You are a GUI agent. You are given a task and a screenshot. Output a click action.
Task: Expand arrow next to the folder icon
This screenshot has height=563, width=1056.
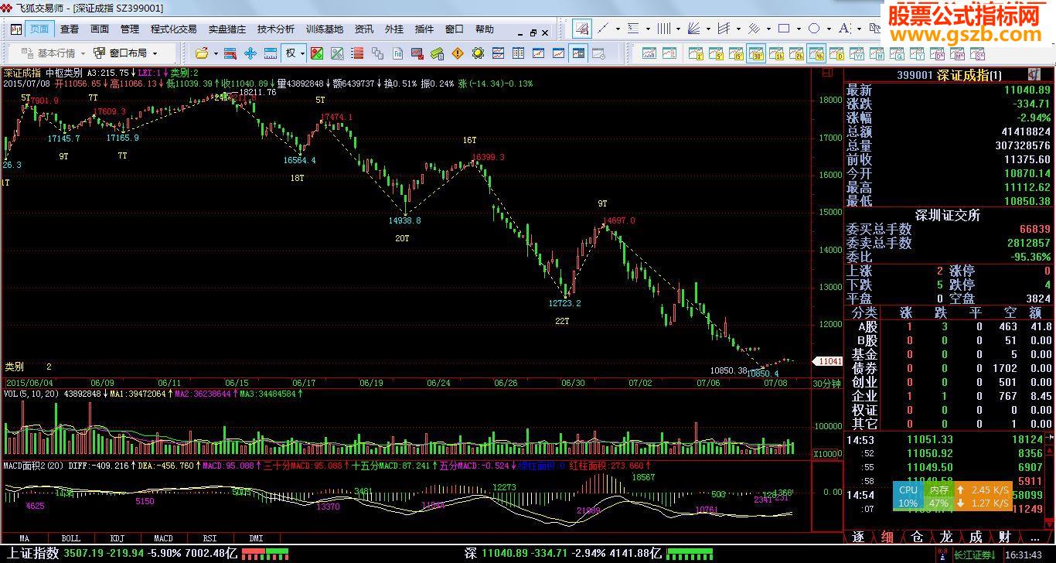(216, 53)
